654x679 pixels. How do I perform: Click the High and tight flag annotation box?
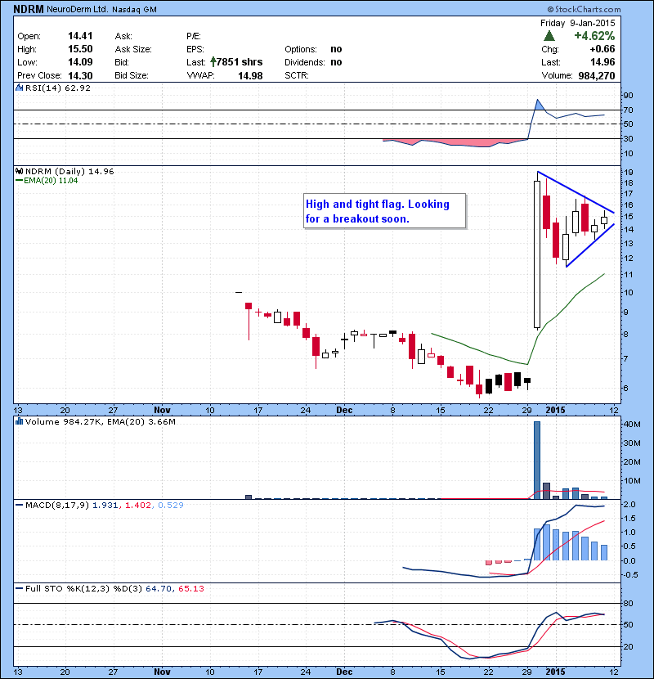tap(385, 211)
